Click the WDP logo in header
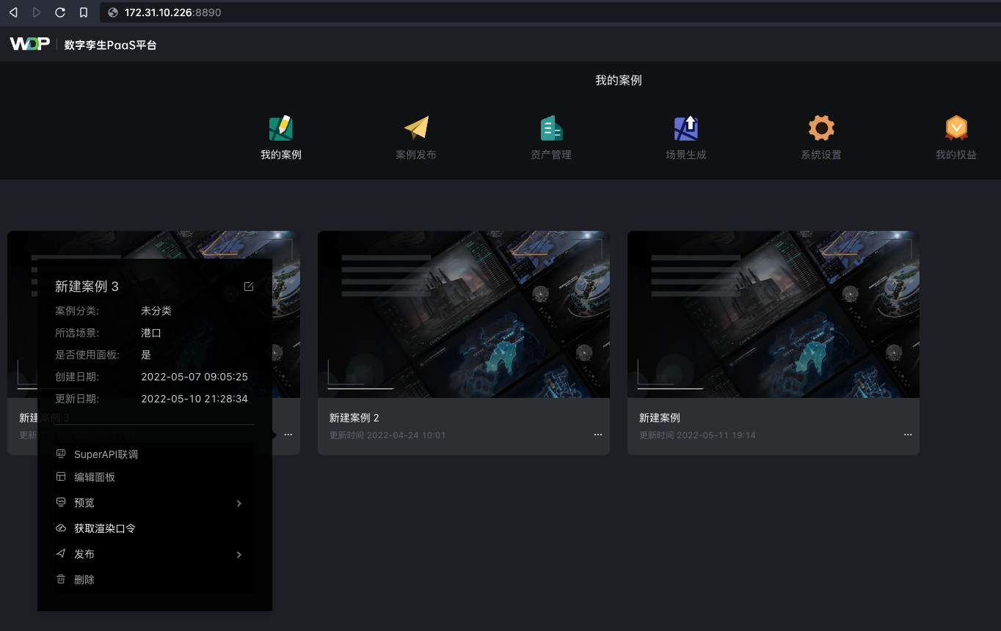The width and height of the screenshot is (1001, 631). point(29,44)
